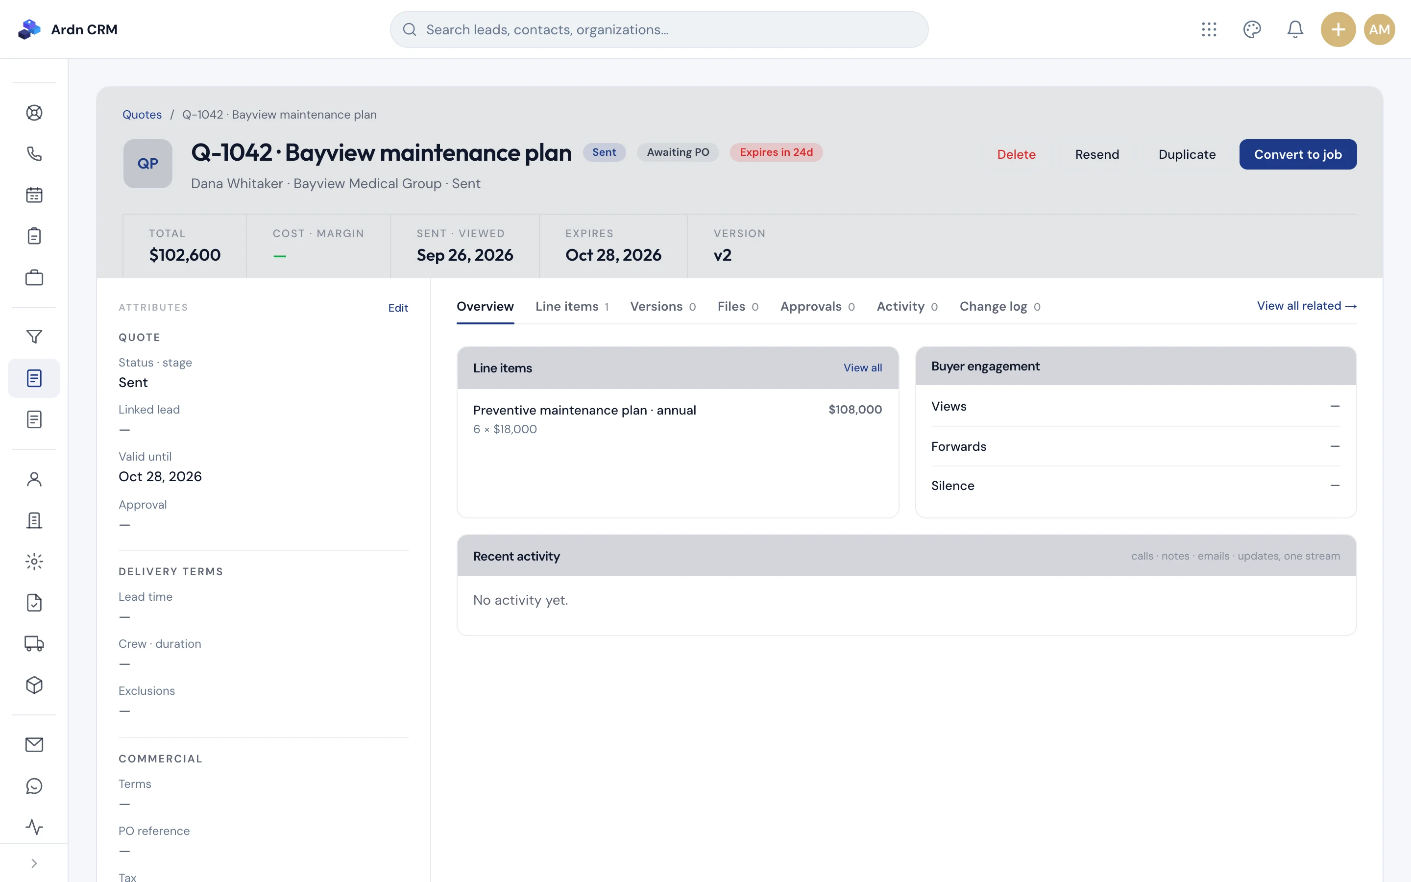This screenshot has height=882, width=1411.
Task: Click the $102,600 total value
Action: 185,255
